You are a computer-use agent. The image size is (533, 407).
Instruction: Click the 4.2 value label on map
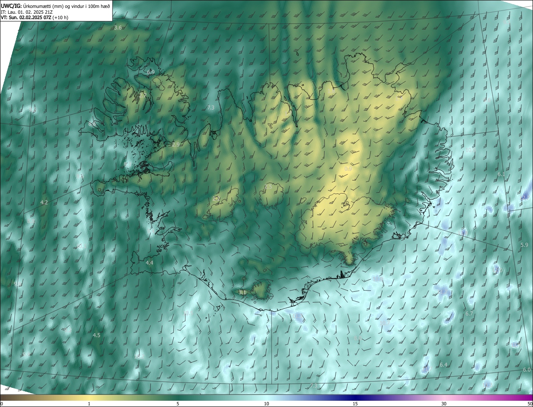coord(44,203)
